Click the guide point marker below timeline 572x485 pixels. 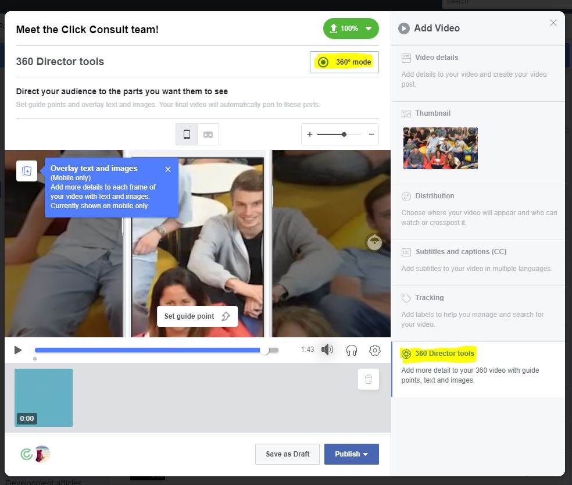35,359
